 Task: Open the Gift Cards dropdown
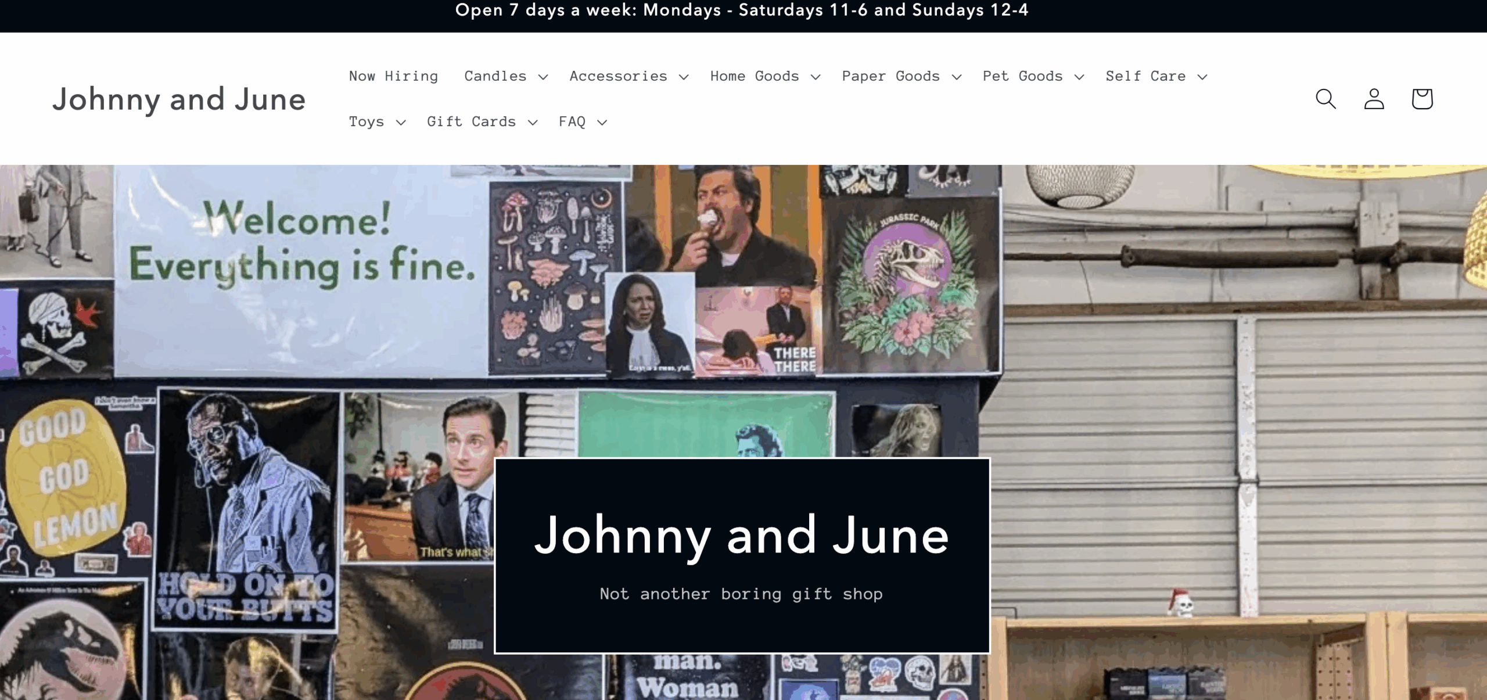(x=533, y=122)
